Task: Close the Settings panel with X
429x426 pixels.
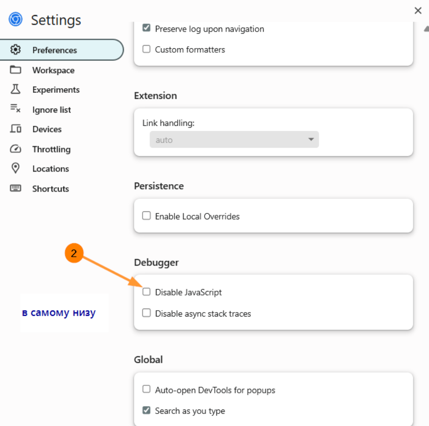Action: (x=418, y=10)
